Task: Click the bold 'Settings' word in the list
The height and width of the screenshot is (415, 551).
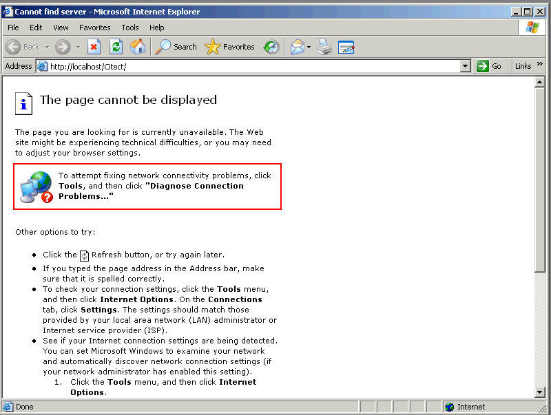Action: [98, 310]
